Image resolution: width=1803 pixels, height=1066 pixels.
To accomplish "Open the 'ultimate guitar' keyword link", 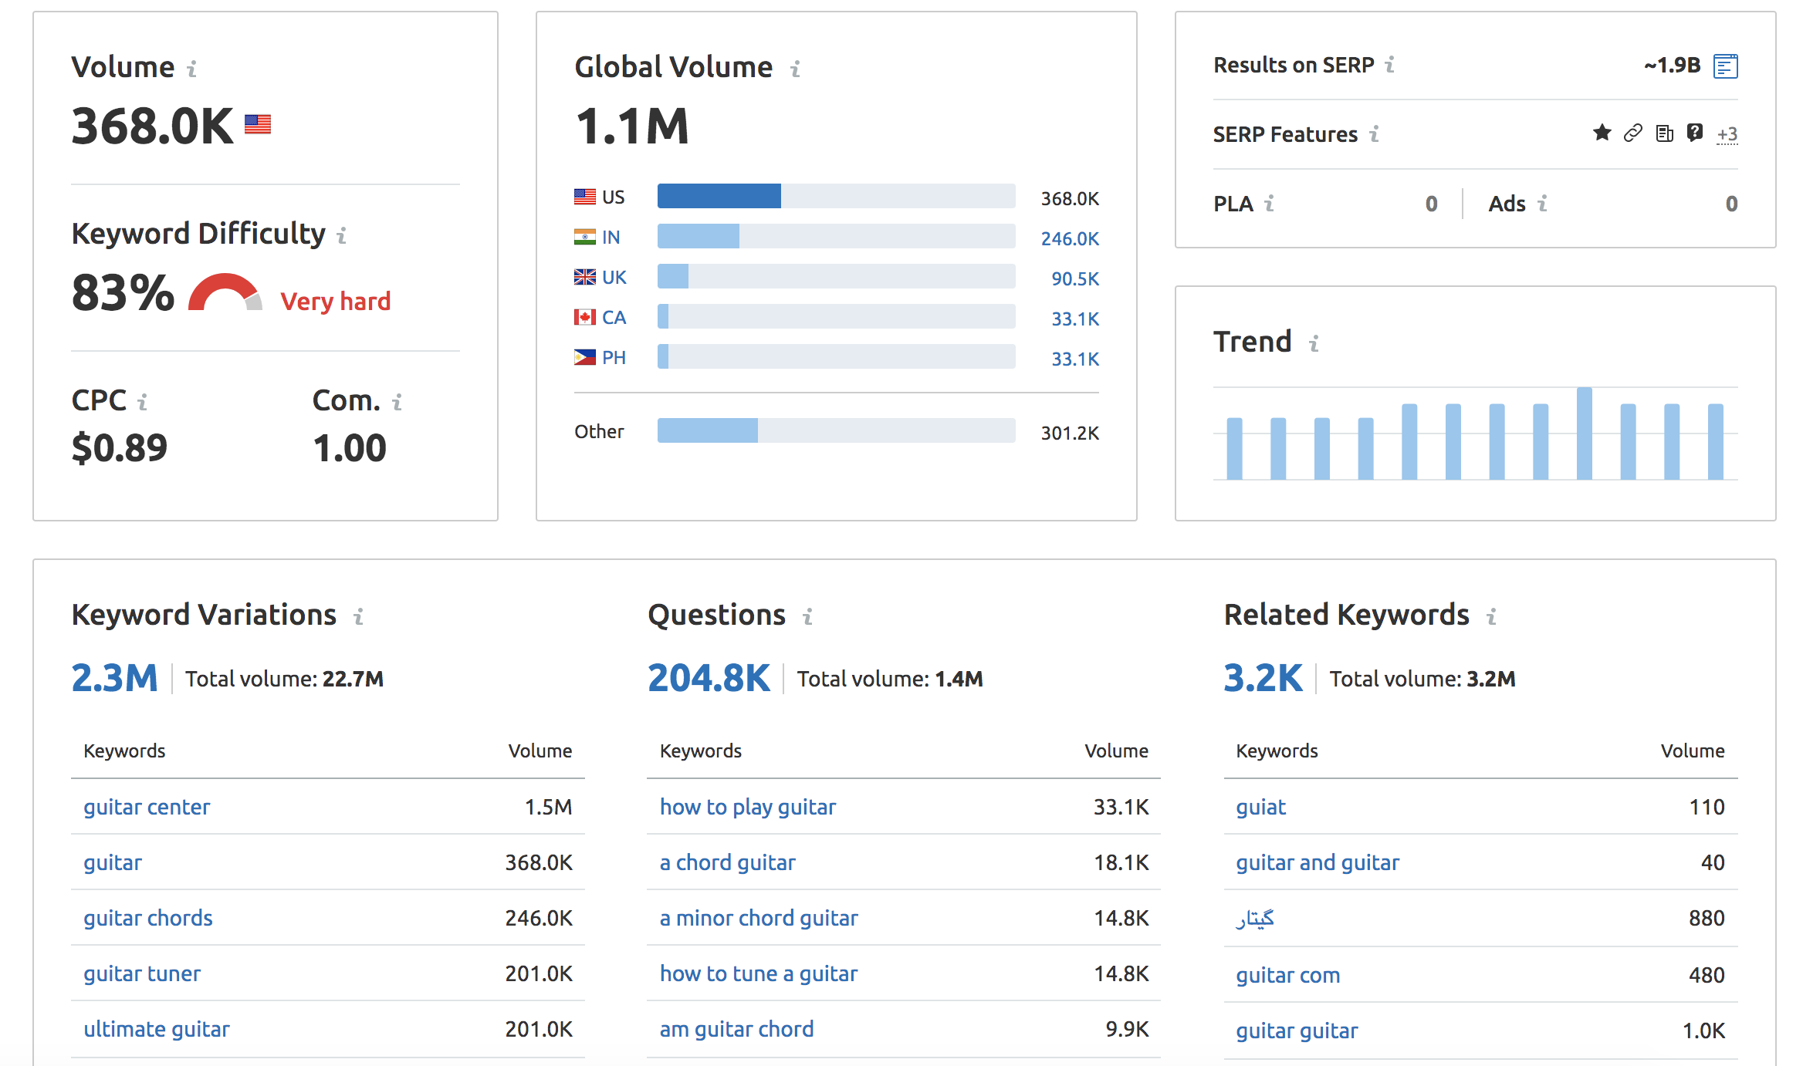I will tap(157, 1029).
